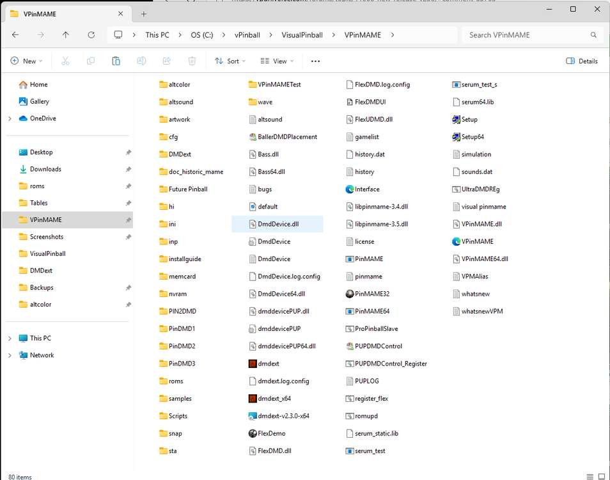The image size is (610, 480).
Task: Navigate to OS (C:) breadcrumb
Action: [x=202, y=35]
